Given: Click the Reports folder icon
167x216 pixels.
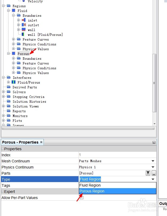Looking at the screenshot, I should pos(9,111).
